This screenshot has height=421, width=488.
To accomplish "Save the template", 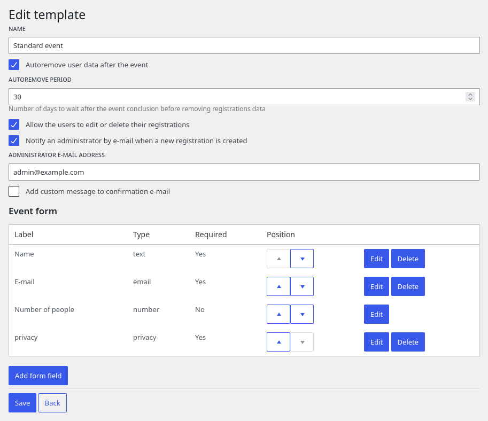I will [x=22, y=403].
